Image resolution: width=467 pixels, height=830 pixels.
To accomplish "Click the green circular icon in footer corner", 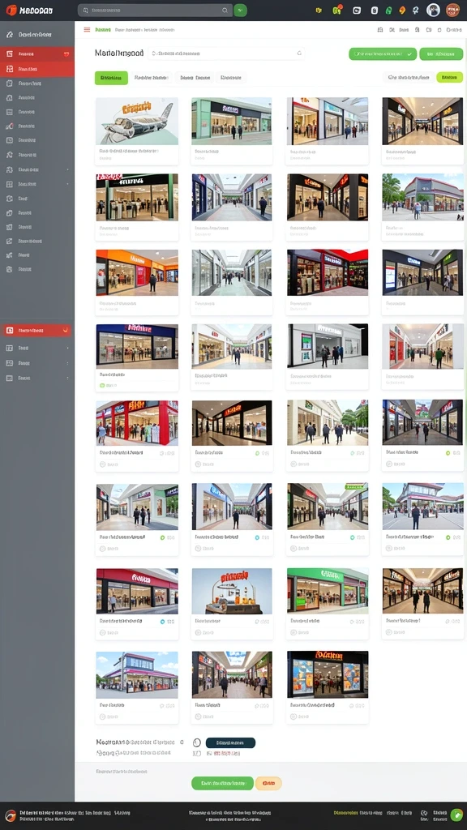I will (x=456, y=815).
